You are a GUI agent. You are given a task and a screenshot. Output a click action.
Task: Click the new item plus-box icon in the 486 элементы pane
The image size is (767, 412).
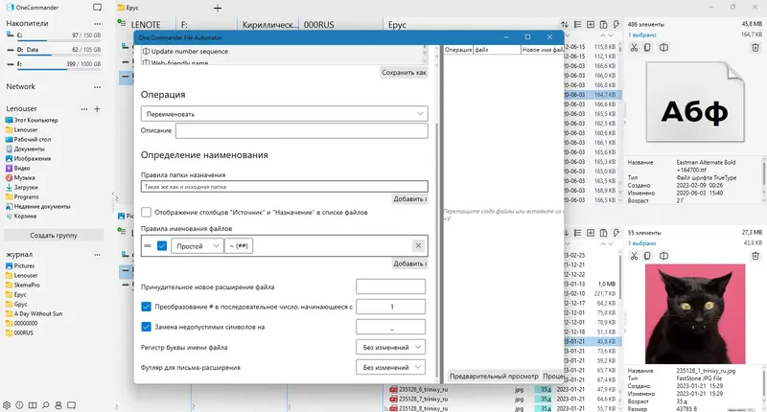coord(591,25)
